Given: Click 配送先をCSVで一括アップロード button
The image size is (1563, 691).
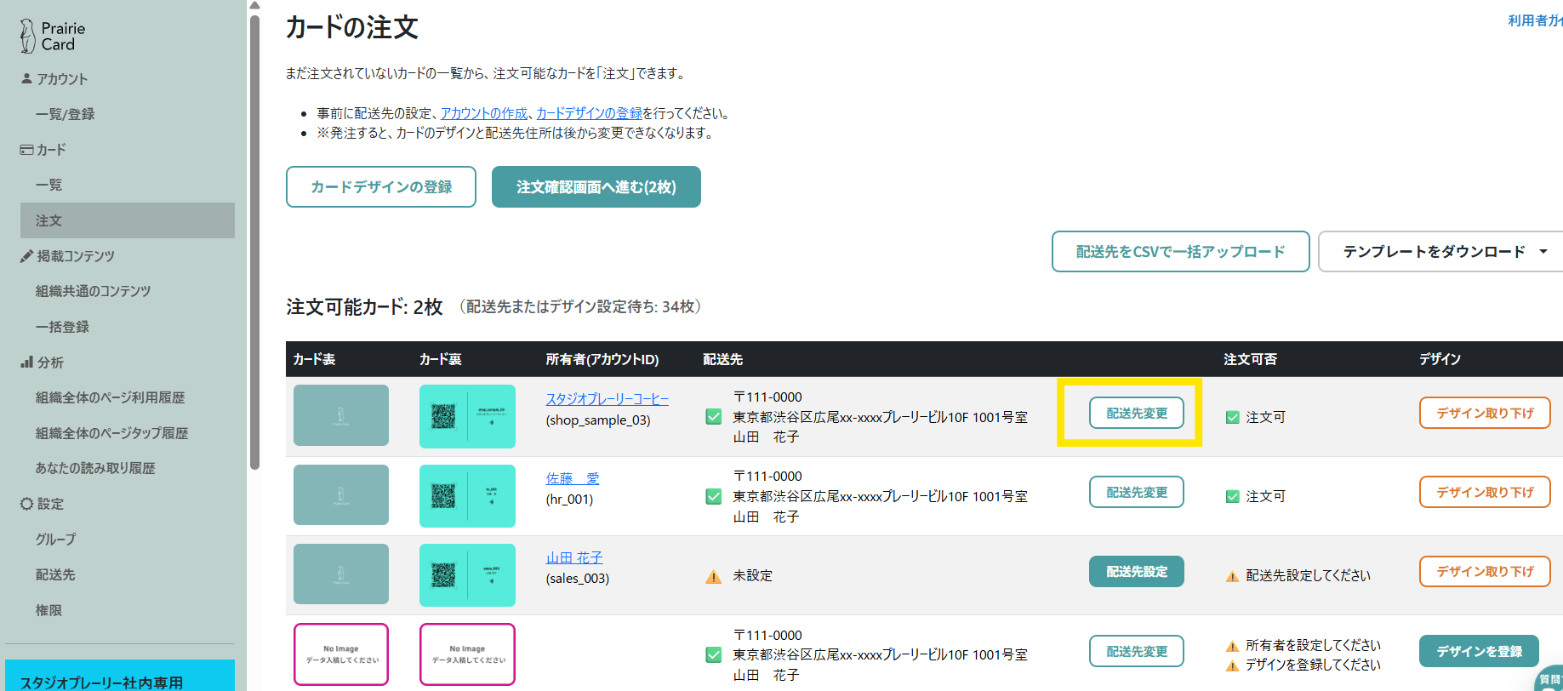Looking at the screenshot, I should pos(1180,252).
